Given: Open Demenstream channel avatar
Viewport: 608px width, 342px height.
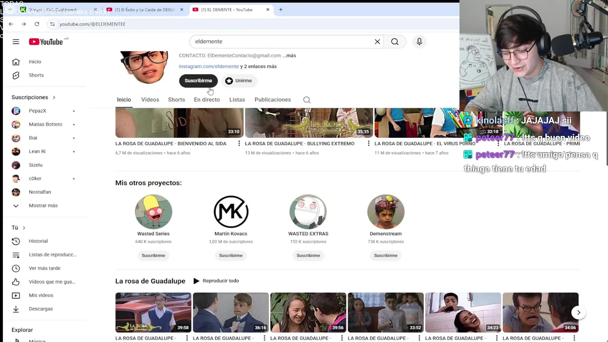Looking at the screenshot, I should (x=386, y=211).
